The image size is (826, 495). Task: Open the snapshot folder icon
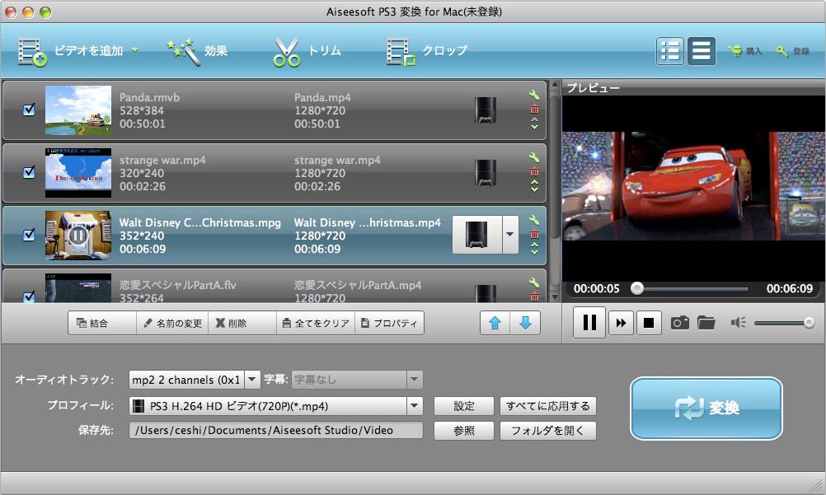pyautogui.click(x=706, y=323)
